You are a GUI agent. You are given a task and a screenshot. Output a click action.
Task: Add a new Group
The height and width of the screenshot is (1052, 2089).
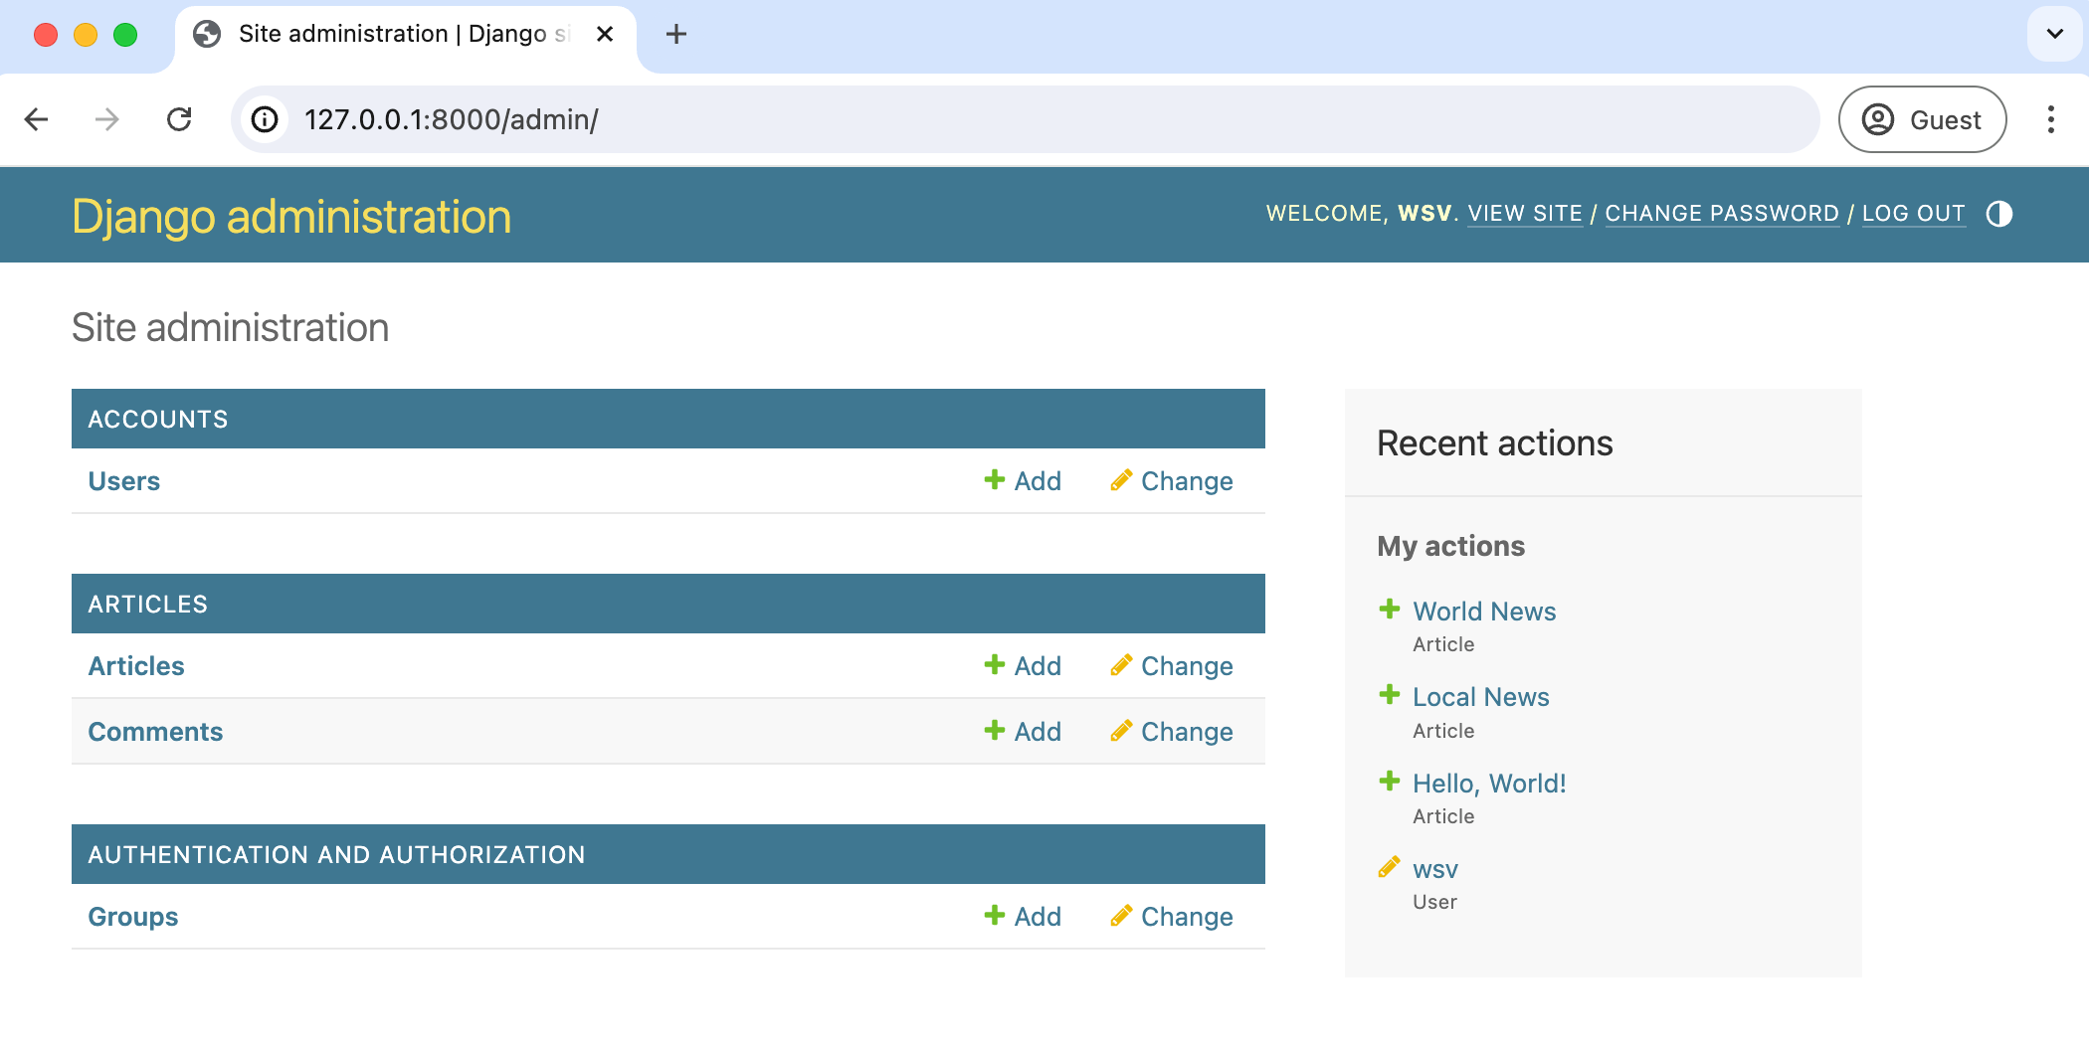tap(1023, 917)
